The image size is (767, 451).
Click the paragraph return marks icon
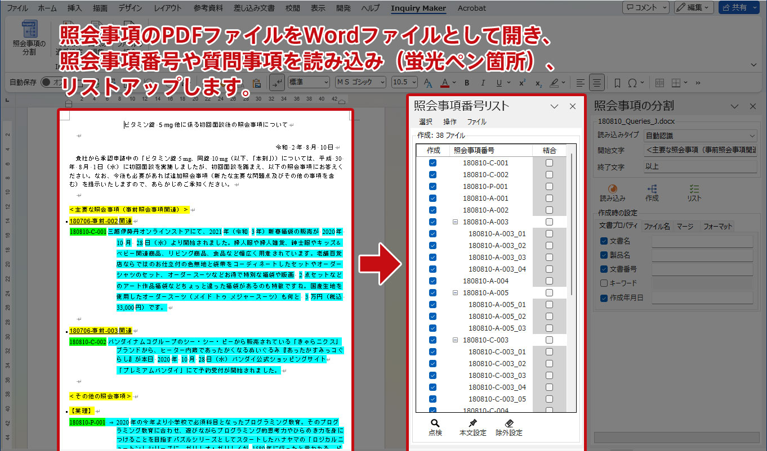point(277,83)
